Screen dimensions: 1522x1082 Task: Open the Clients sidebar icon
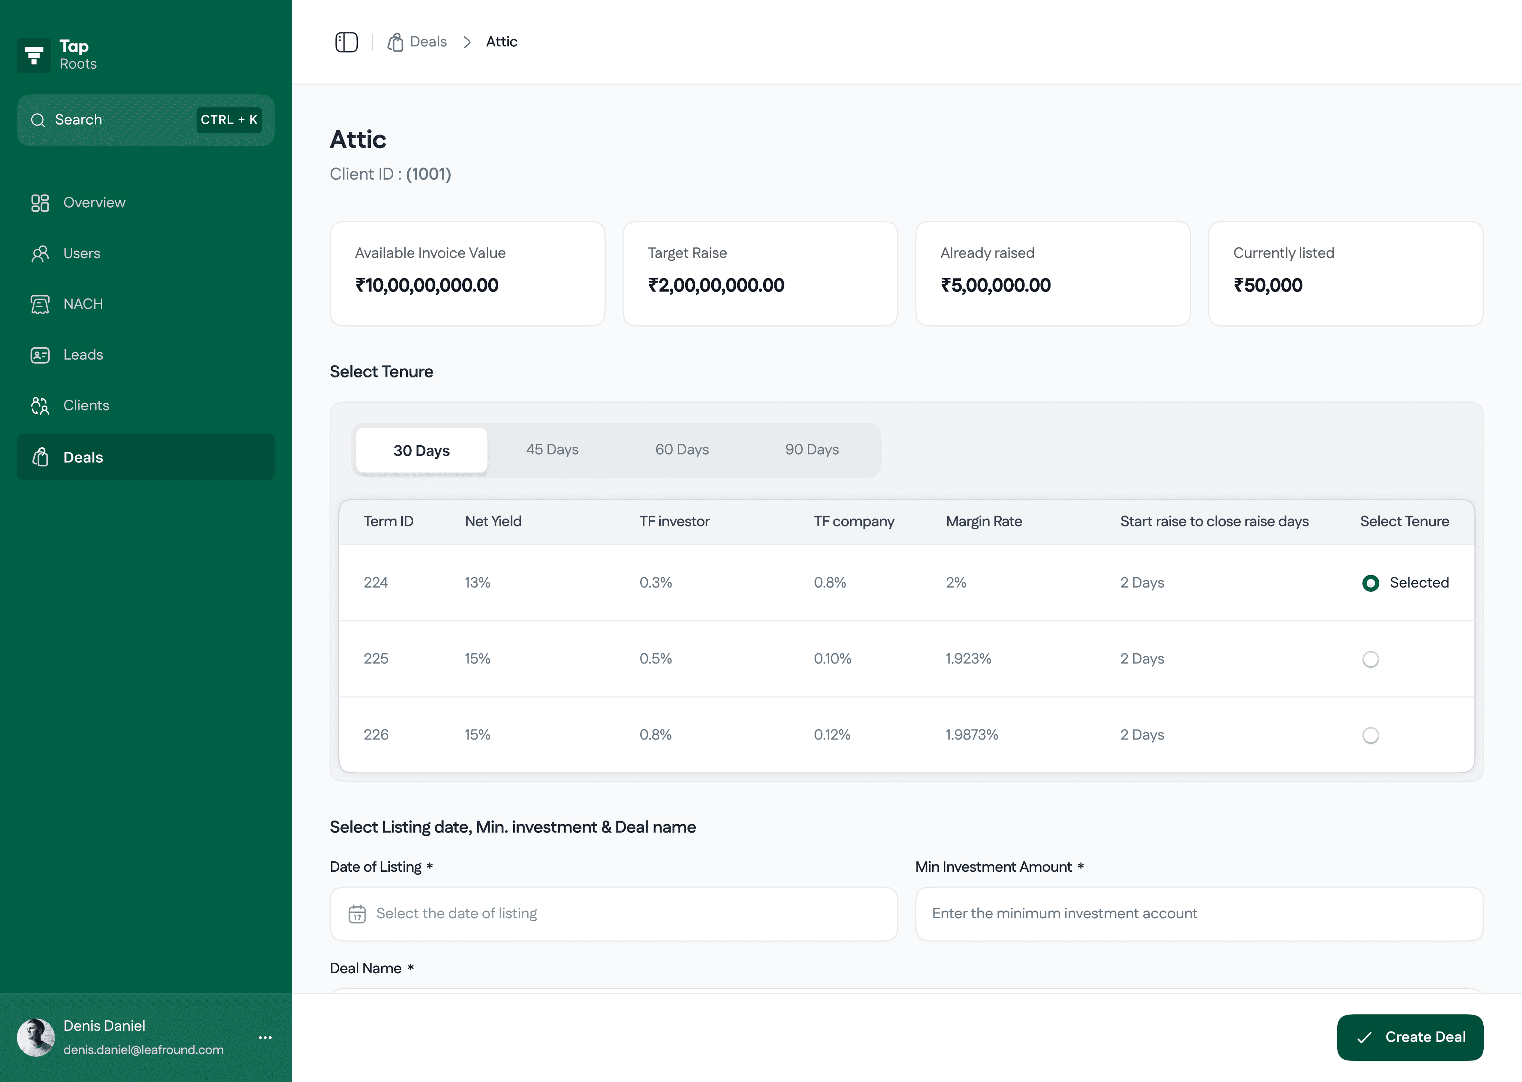pyautogui.click(x=40, y=406)
